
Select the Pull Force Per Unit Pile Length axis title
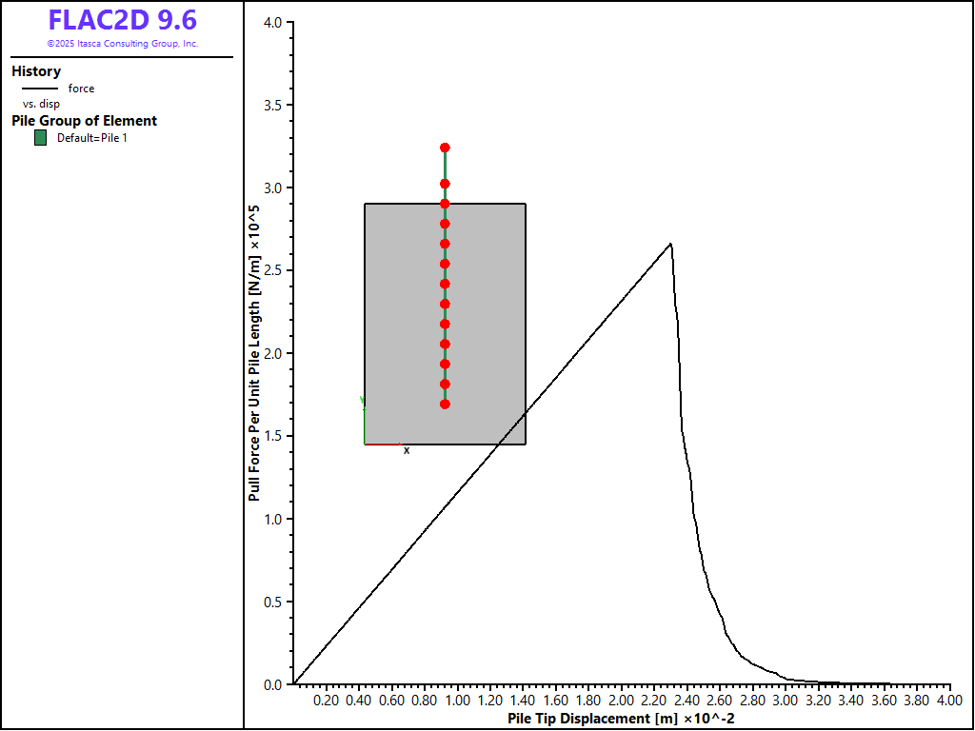(x=255, y=353)
